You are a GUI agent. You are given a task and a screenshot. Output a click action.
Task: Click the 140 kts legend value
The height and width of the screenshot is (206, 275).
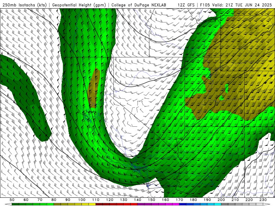pyautogui.click(x=137, y=200)
